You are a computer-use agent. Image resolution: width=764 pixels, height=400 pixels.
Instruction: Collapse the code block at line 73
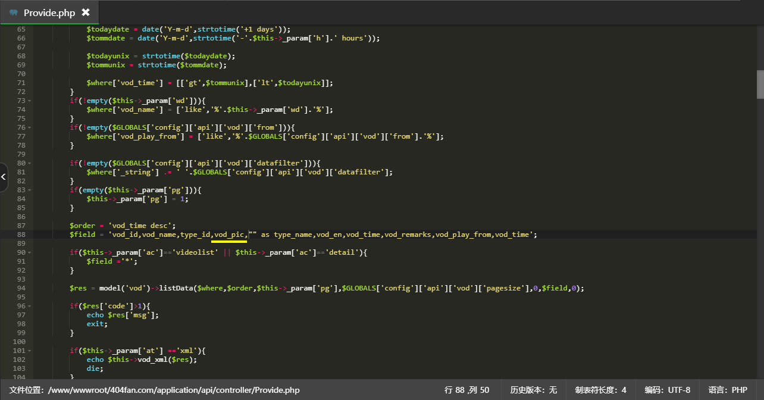29,101
